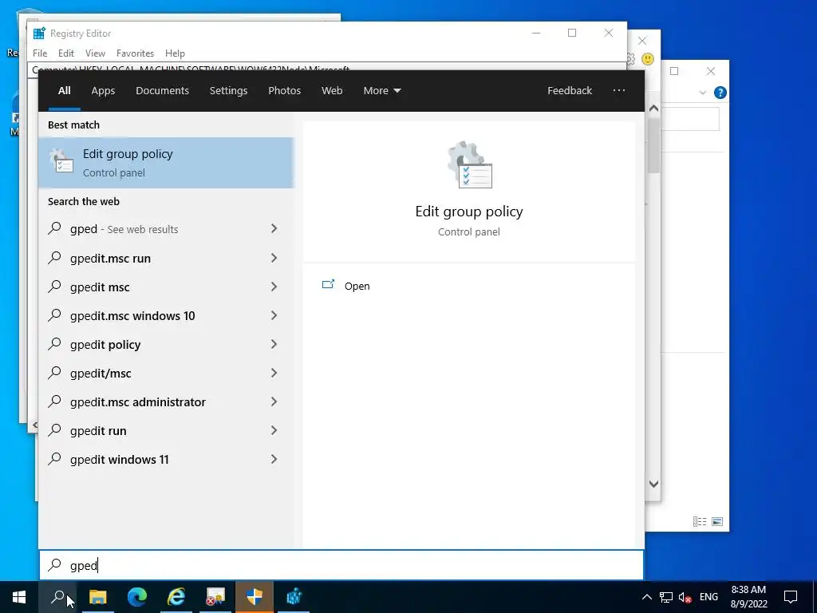The width and height of the screenshot is (817, 613).
Task: Show hidden system tray icons
Action: point(646,597)
